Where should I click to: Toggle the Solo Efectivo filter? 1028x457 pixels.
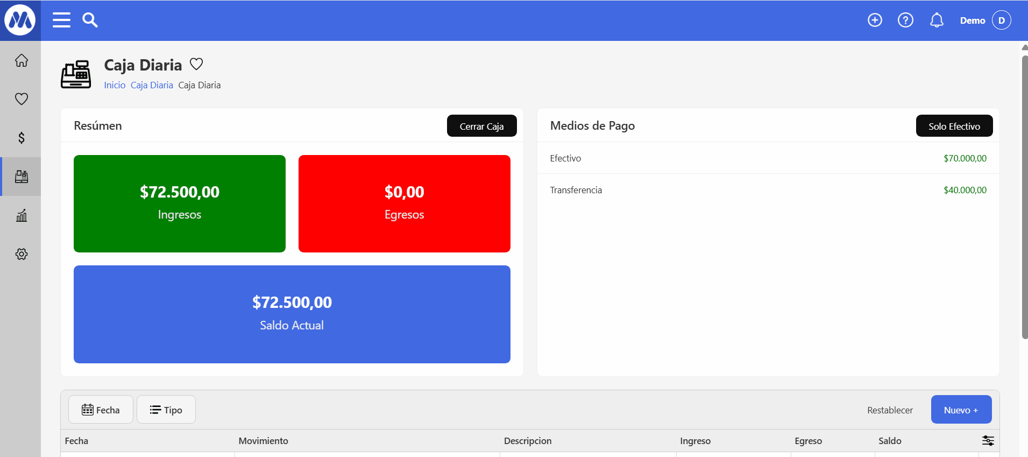point(954,126)
